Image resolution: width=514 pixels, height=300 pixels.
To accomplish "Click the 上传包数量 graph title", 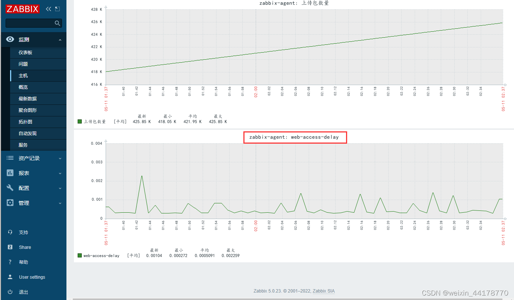I will pyautogui.click(x=294, y=3).
